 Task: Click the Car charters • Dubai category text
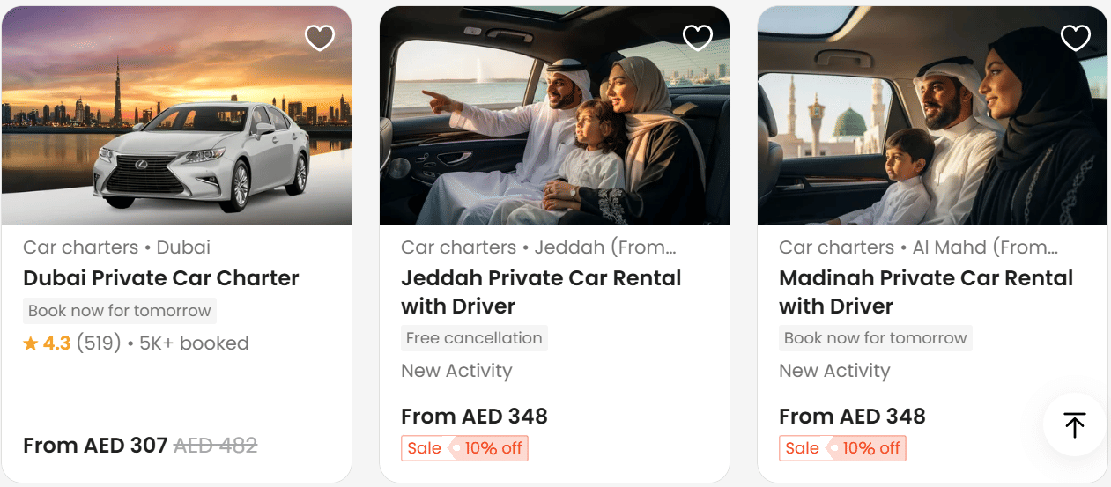point(116,247)
